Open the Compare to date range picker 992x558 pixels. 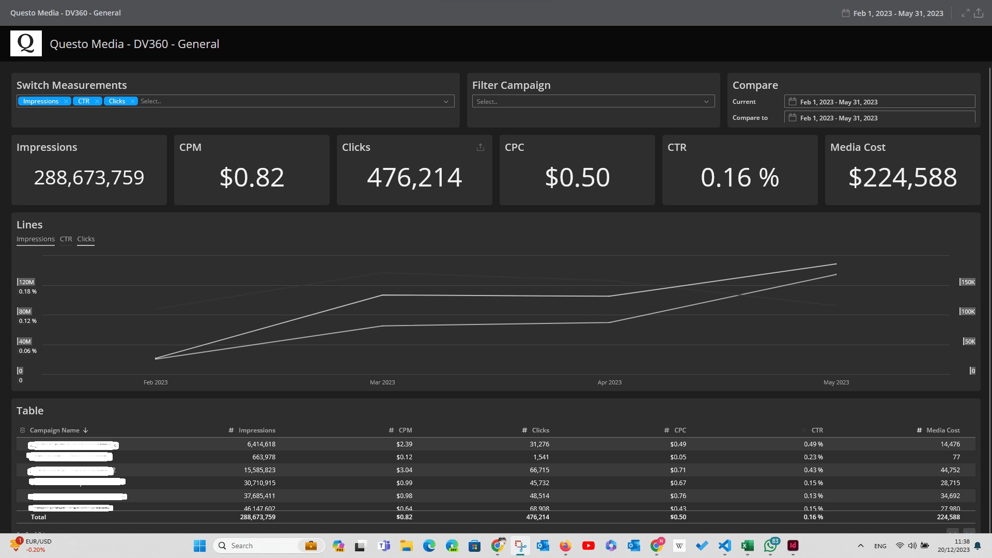pos(879,118)
